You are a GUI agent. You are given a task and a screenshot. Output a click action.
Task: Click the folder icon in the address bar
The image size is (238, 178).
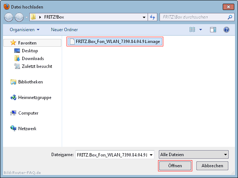click(33, 17)
